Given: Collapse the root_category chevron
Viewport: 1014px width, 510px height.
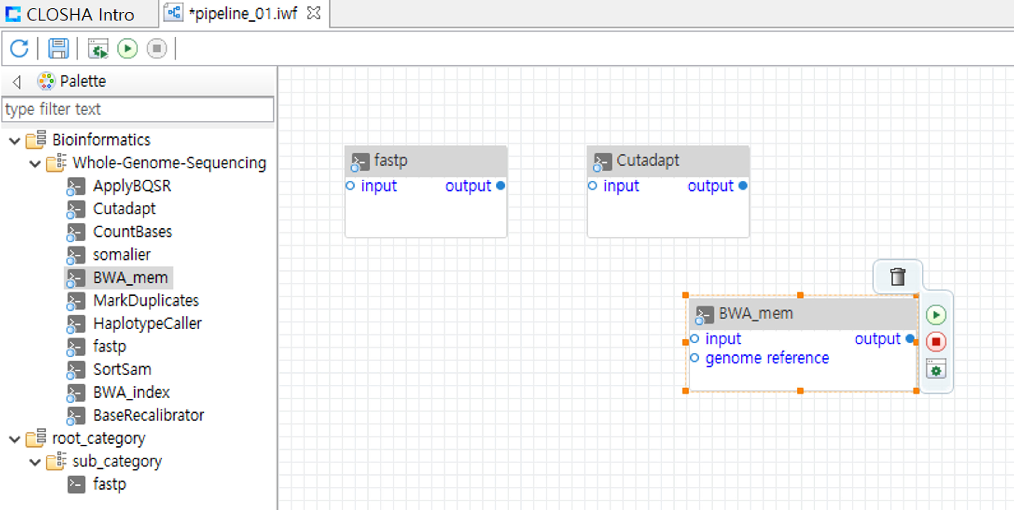Looking at the screenshot, I should [x=15, y=439].
